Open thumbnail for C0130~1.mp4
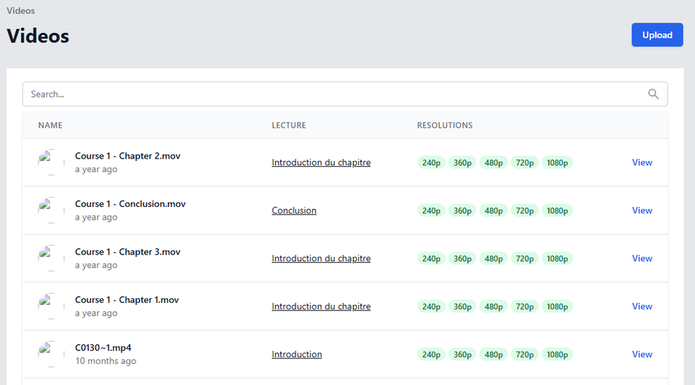This screenshot has height=385, width=695. (x=51, y=354)
